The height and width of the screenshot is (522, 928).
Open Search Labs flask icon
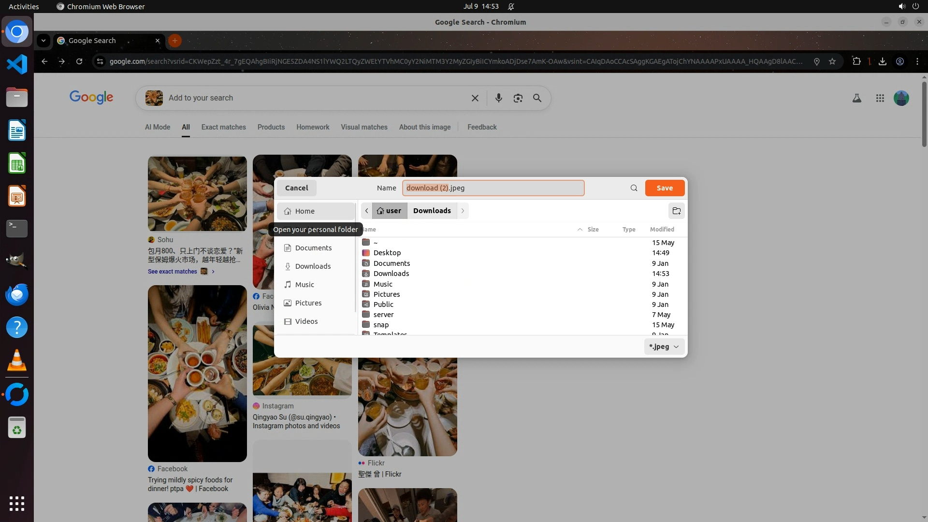click(x=856, y=98)
